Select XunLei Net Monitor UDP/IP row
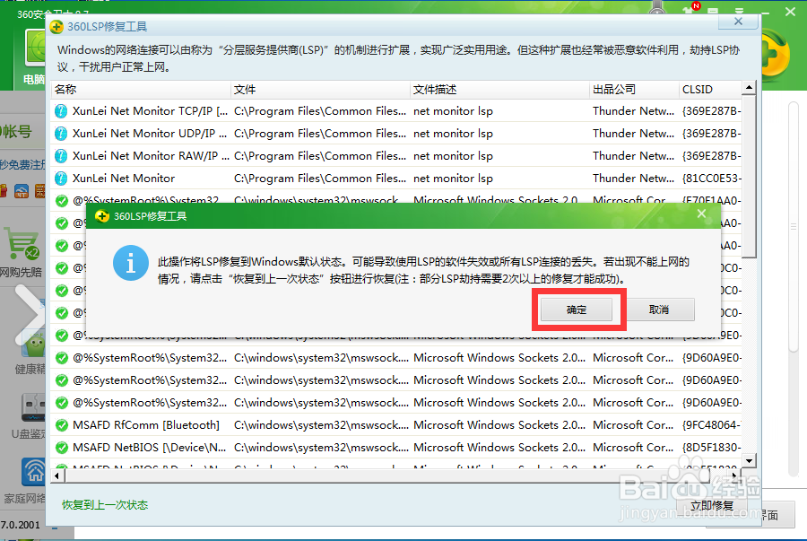The width and height of the screenshot is (807, 541). [396, 134]
